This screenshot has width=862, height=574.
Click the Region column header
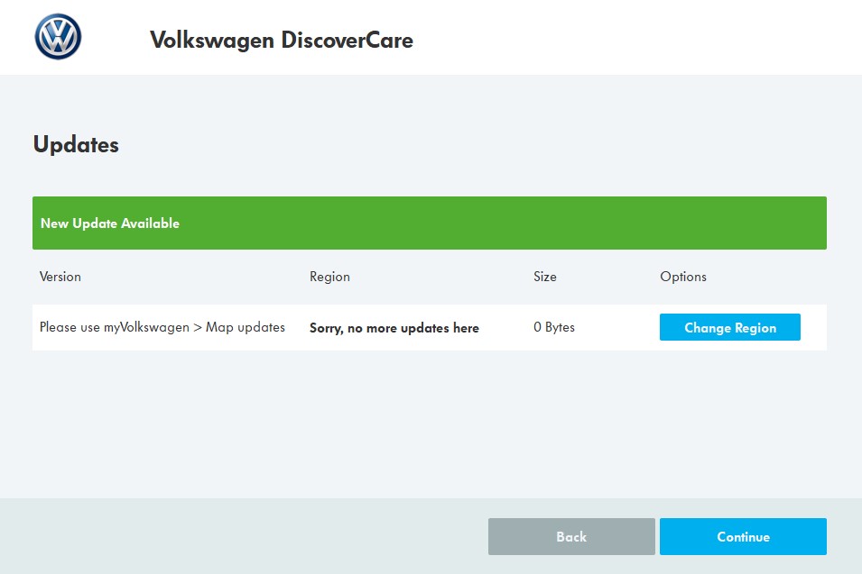[x=329, y=277]
